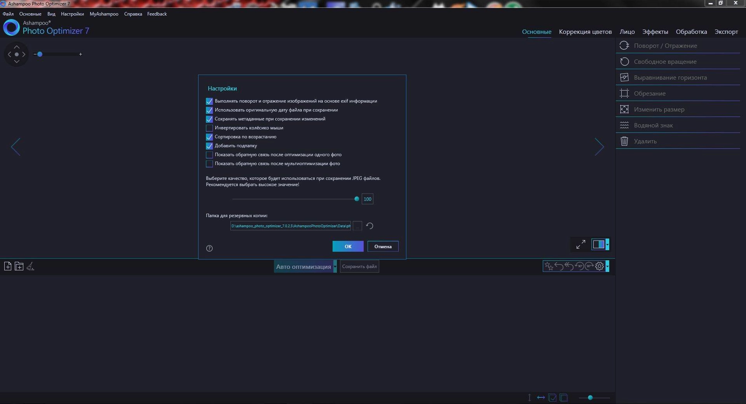This screenshot has width=746, height=404.
Task: Click the deselect all images icon in the status bar
Action: [564, 397]
